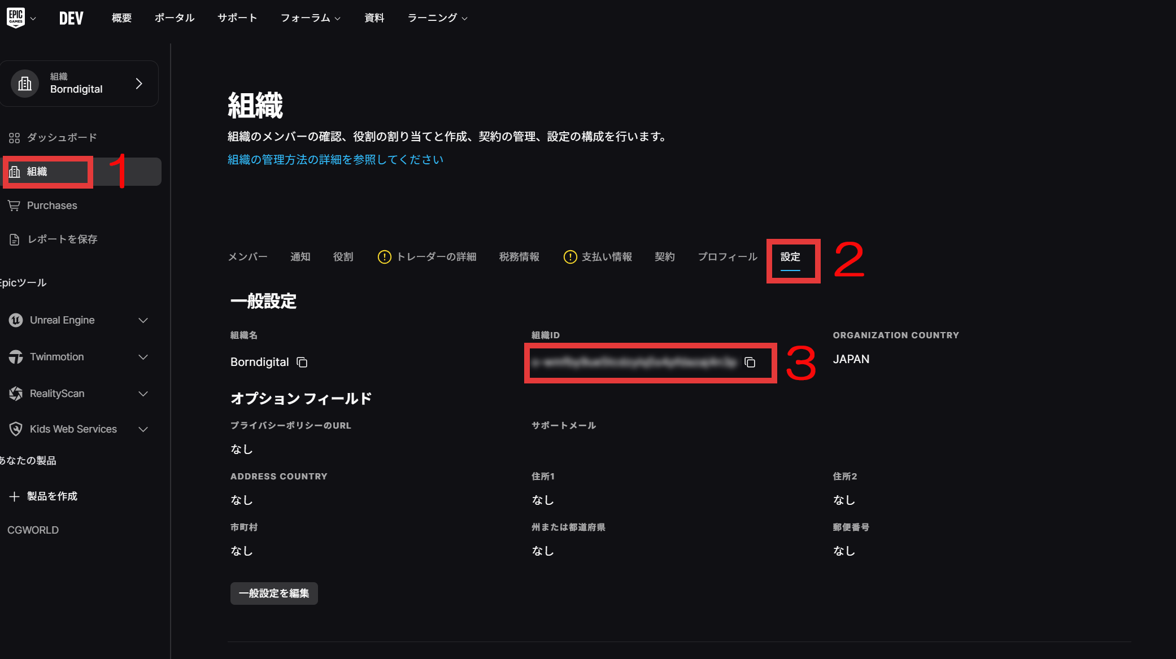Open ダッシュボード in the sidebar
The image size is (1176, 659).
(x=62, y=138)
